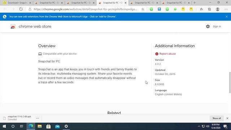
Task: Open the network icon in system tray
Action: [x=203, y=126]
